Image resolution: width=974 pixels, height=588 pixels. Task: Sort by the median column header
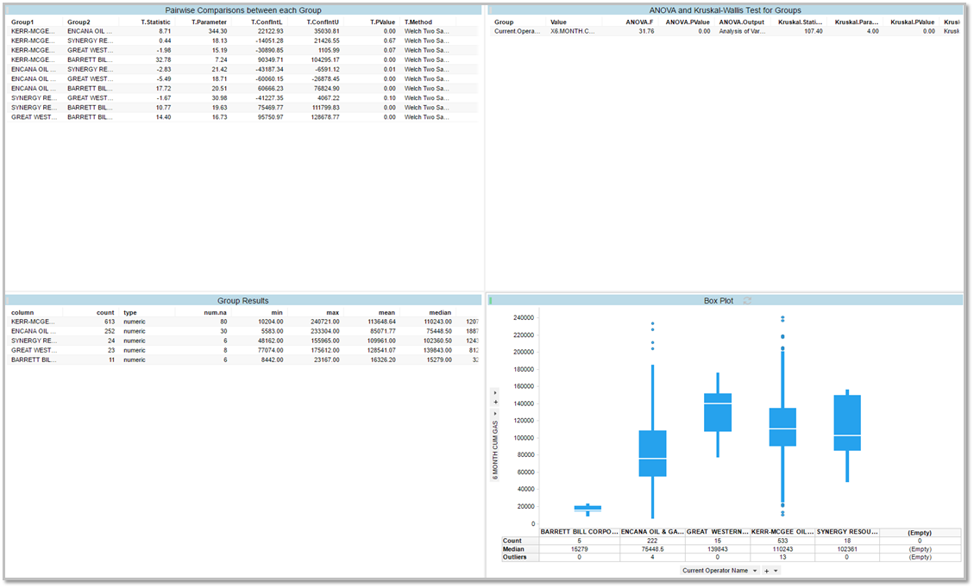(440, 312)
